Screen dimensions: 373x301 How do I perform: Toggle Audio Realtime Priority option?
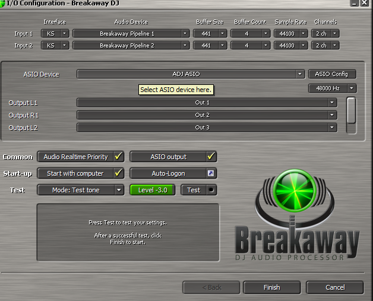point(81,157)
